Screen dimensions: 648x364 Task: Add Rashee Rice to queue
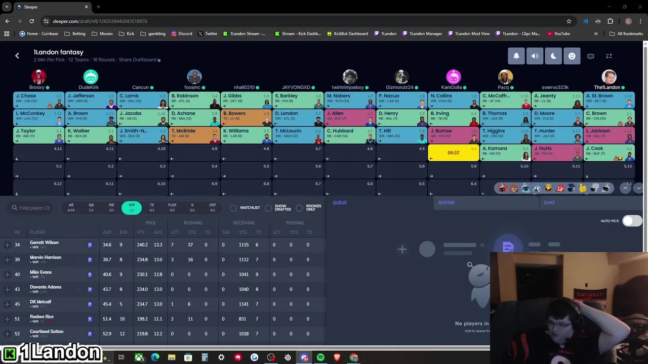(7, 319)
